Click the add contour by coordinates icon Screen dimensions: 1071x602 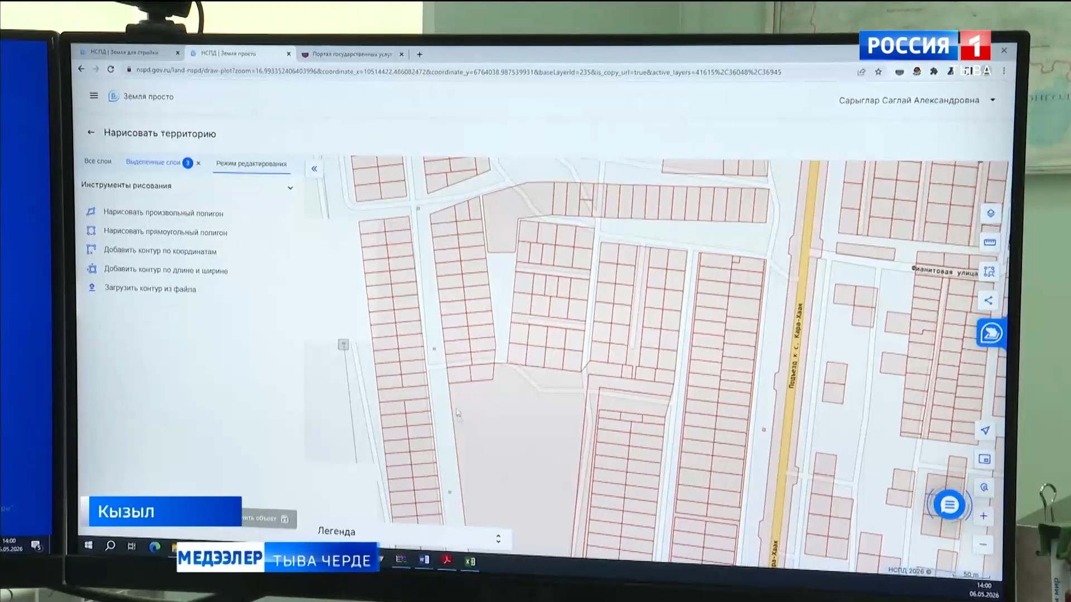pos(91,250)
